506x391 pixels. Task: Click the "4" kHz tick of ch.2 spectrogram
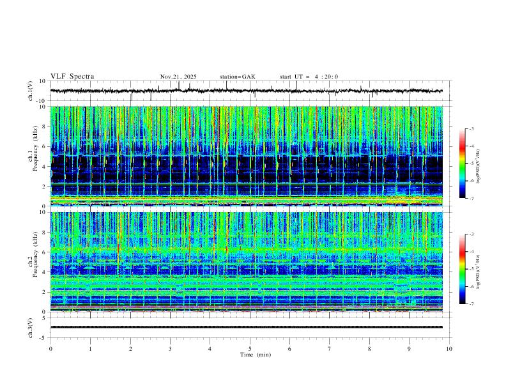pos(45,272)
